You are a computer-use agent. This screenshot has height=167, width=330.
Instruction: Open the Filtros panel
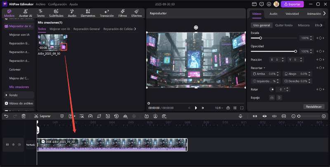click(123, 13)
